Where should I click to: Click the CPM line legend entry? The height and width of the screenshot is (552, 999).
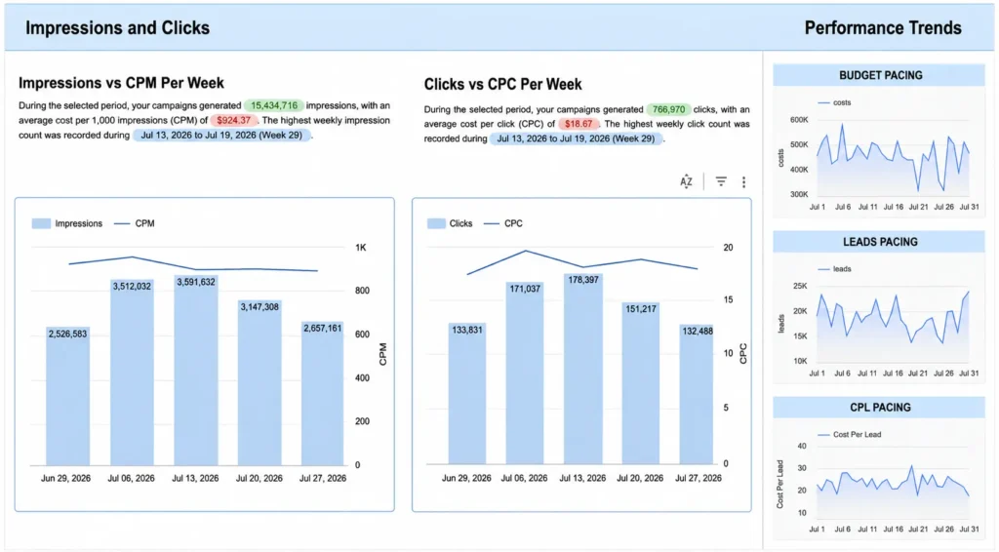tap(135, 223)
